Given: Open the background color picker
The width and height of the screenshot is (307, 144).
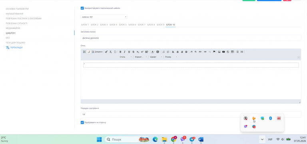Looking at the screenshot, I should pyautogui.click(x=158, y=52).
